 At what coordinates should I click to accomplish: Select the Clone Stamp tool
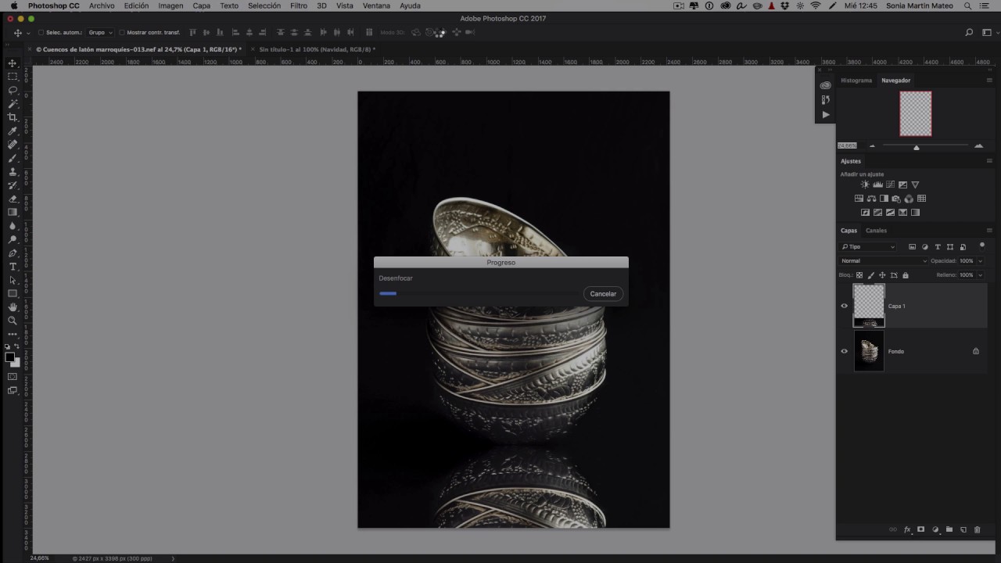13,171
